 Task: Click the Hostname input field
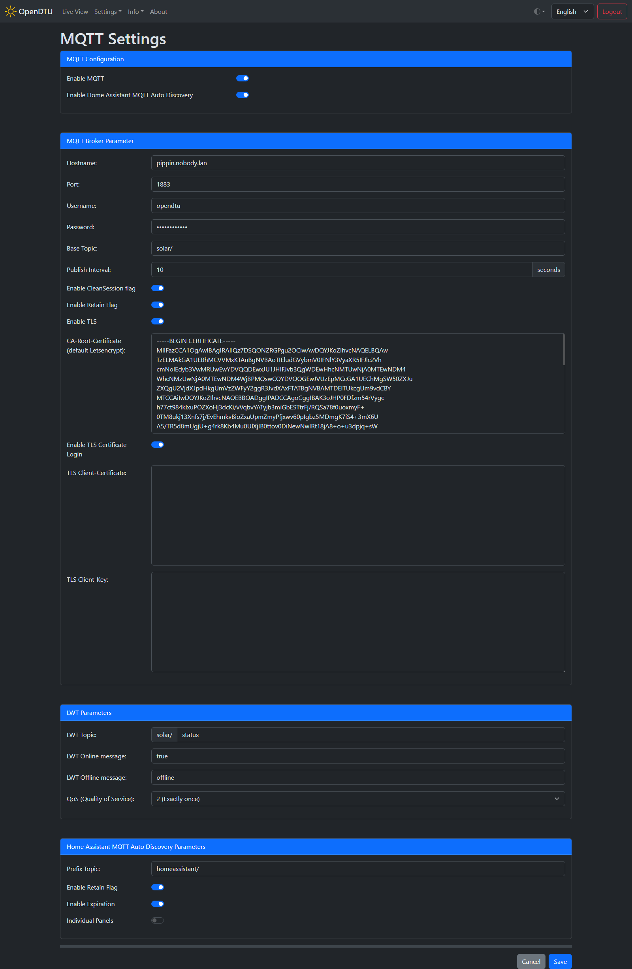tap(358, 163)
